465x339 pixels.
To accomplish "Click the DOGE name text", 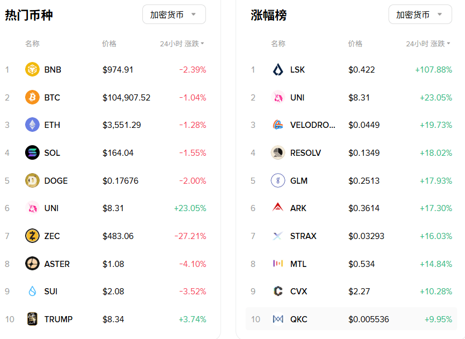I will tap(56, 180).
